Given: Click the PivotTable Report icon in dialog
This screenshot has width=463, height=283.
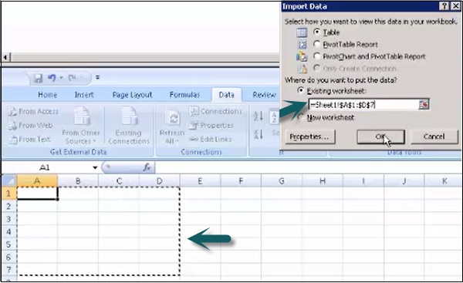Looking at the screenshot, I should click(x=302, y=44).
